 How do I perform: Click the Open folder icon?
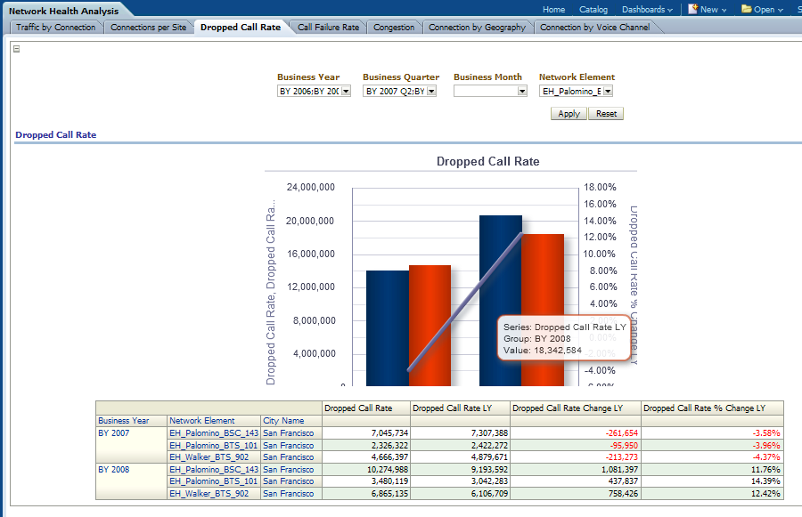(x=746, y=9)
